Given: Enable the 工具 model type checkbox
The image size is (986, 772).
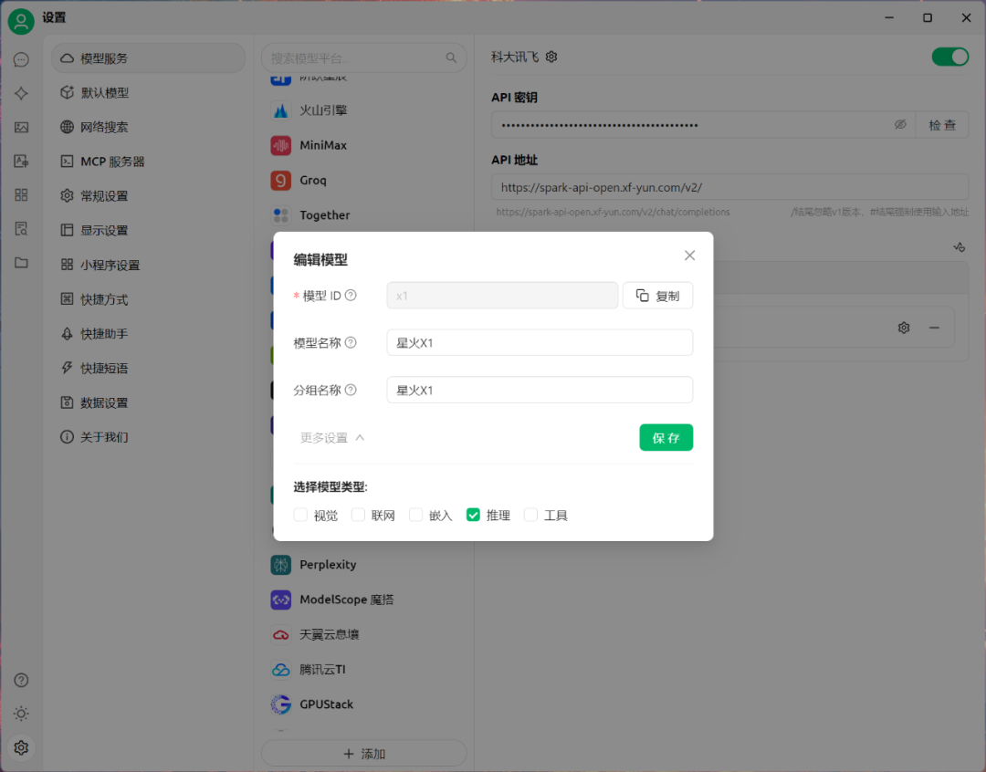Looking at the screenshot, I should pos(530,515).
